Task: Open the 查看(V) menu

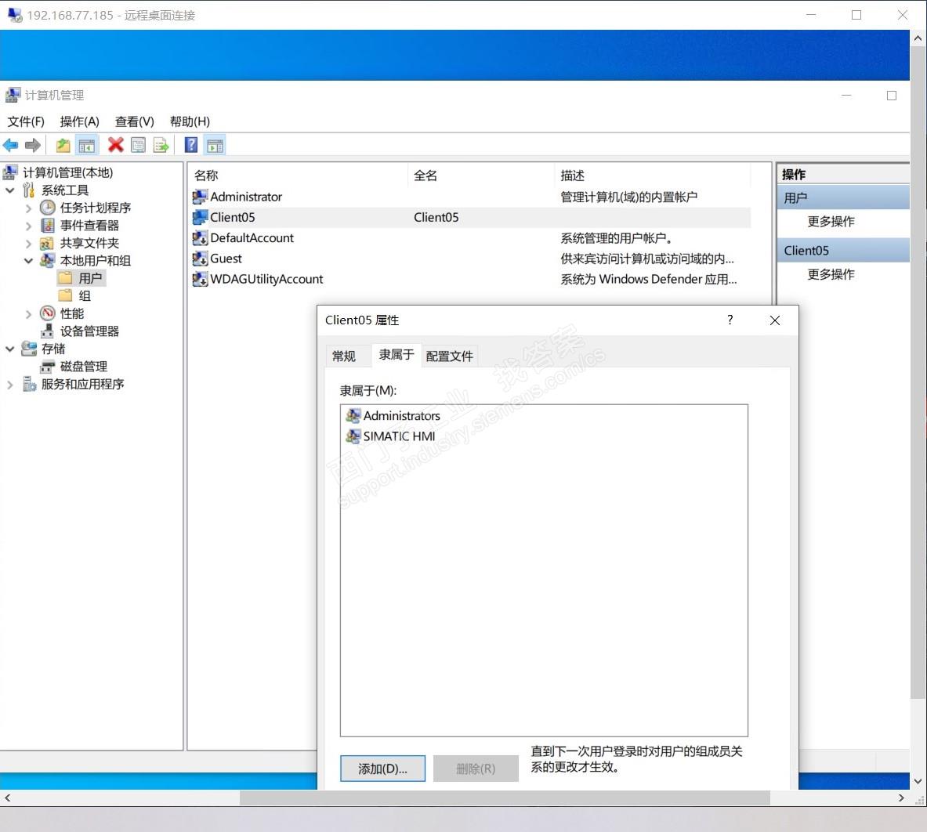Action: (x=135, y=121)
